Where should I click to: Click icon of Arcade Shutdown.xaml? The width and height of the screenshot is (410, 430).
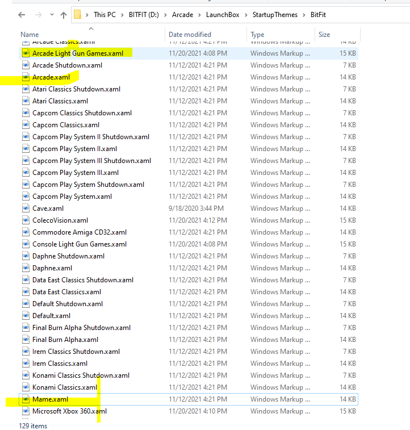tap(26, 65)
